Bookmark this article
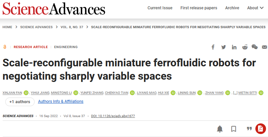Image resolution: width=268 pixels, height=137 pixels. [234, 129]
